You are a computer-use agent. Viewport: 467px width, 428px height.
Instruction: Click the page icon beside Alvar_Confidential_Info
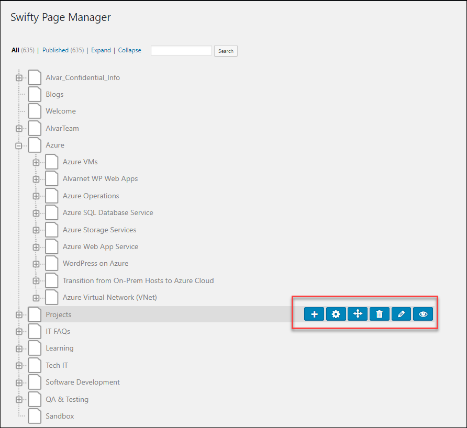click(x=35, y=77)
